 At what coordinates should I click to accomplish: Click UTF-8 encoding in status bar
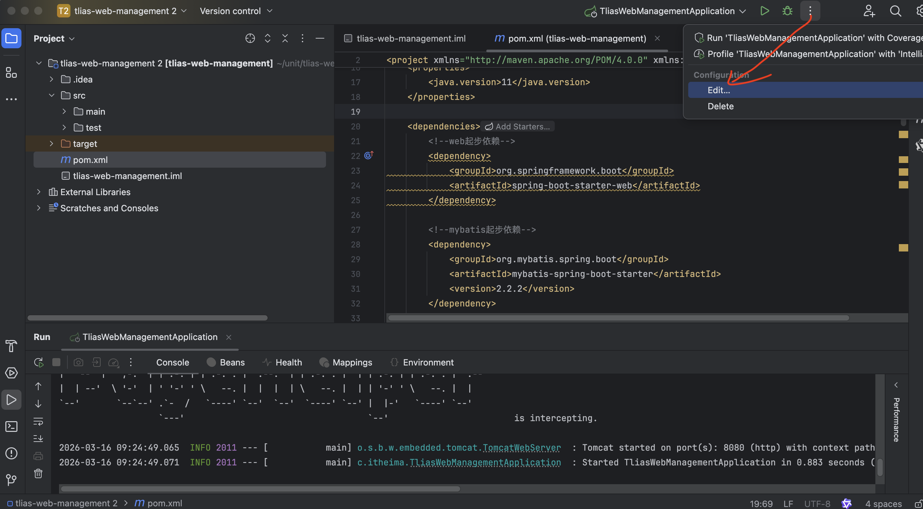[x=817, y=503]
